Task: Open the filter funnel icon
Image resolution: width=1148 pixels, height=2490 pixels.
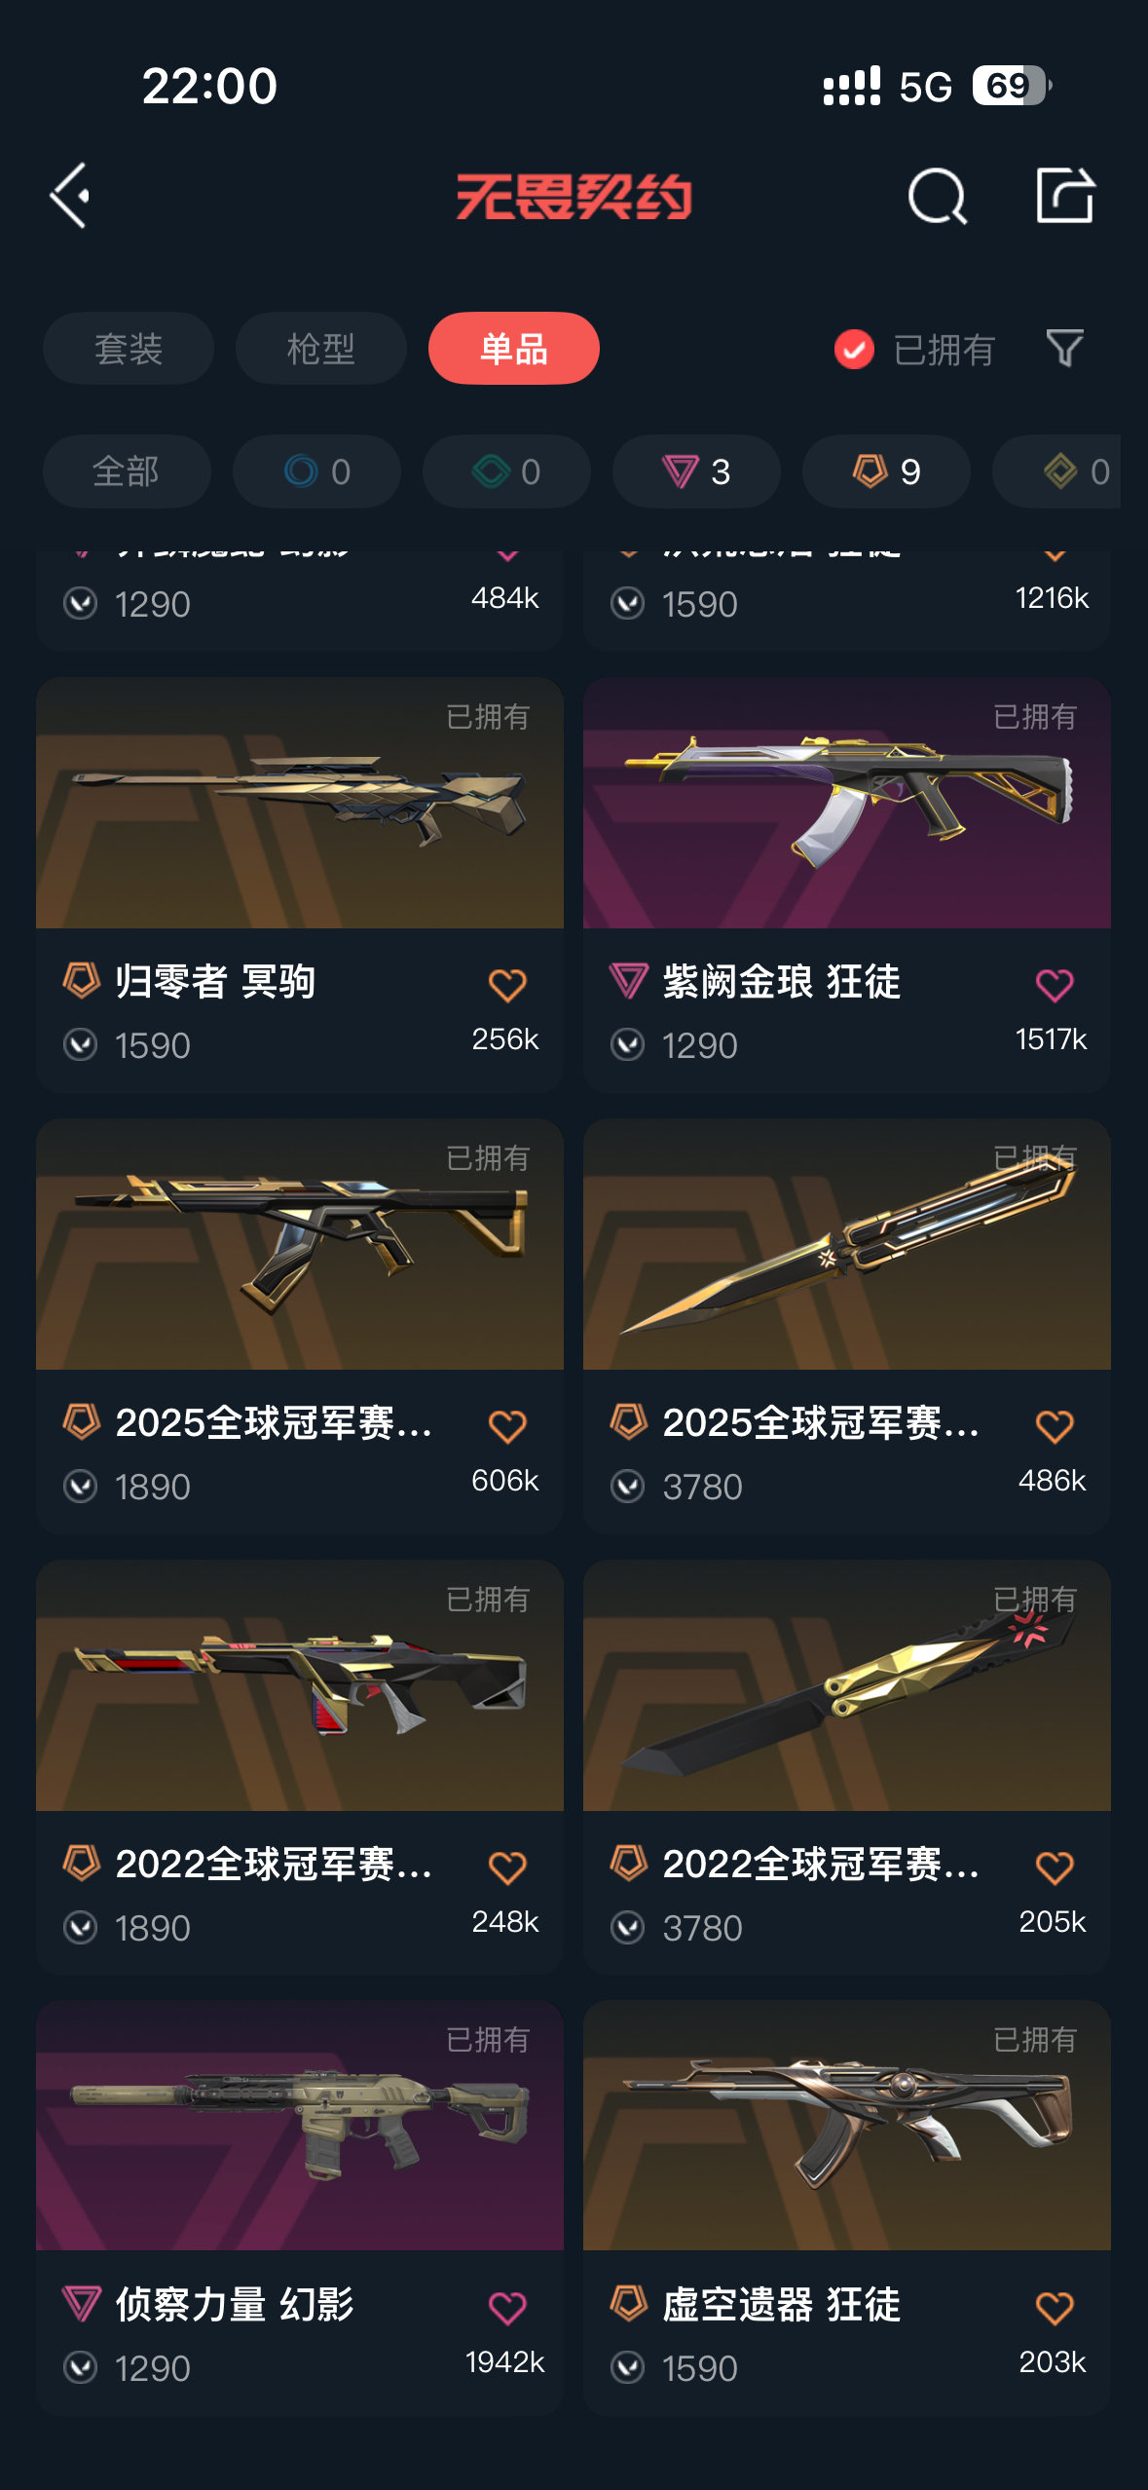Action: point(1064,348)
